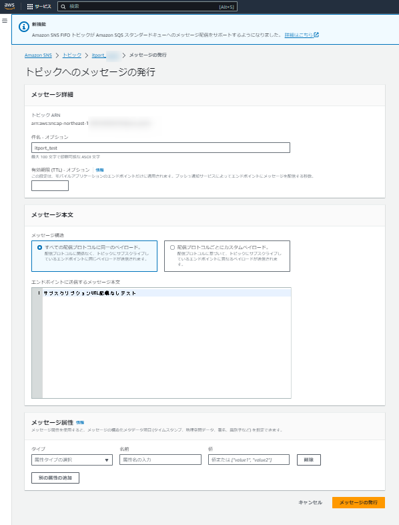Select same payload for all protocols radio
Screen dimensions: 399x525
pyautogui.click(x=40, y=247)
